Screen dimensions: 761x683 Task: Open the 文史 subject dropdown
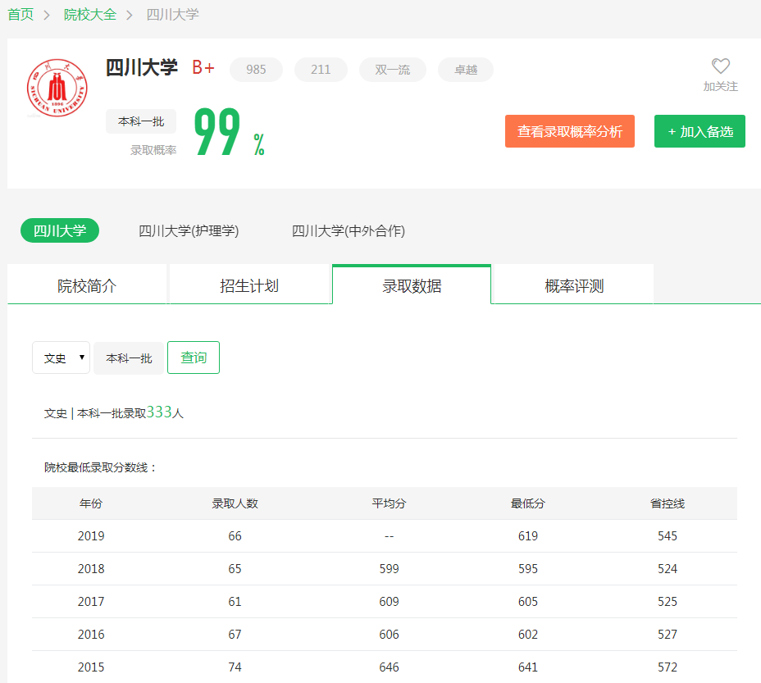point(62,357)
